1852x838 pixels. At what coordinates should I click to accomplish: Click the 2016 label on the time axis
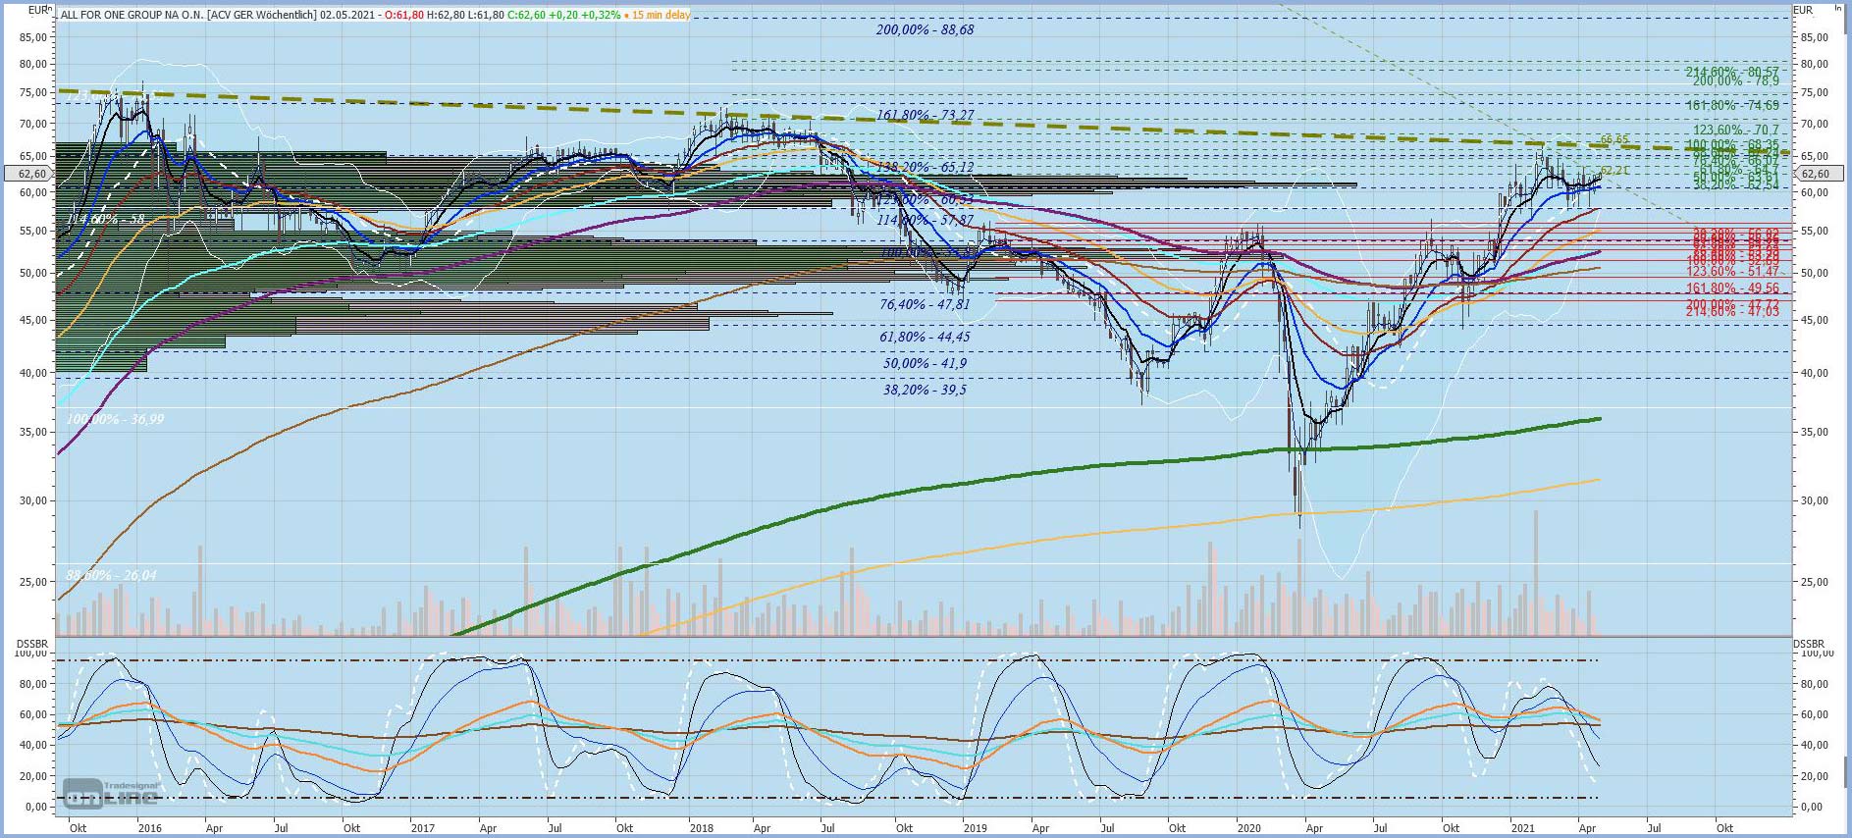(150, 828)
